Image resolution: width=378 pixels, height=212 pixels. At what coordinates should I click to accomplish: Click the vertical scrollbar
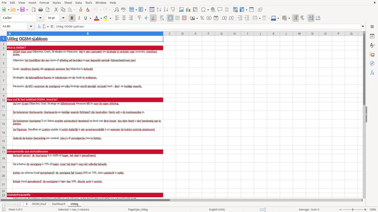tap(364, 115)
